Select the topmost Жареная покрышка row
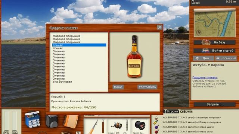The width and height of the screenshot is (239, 134). 79,36
